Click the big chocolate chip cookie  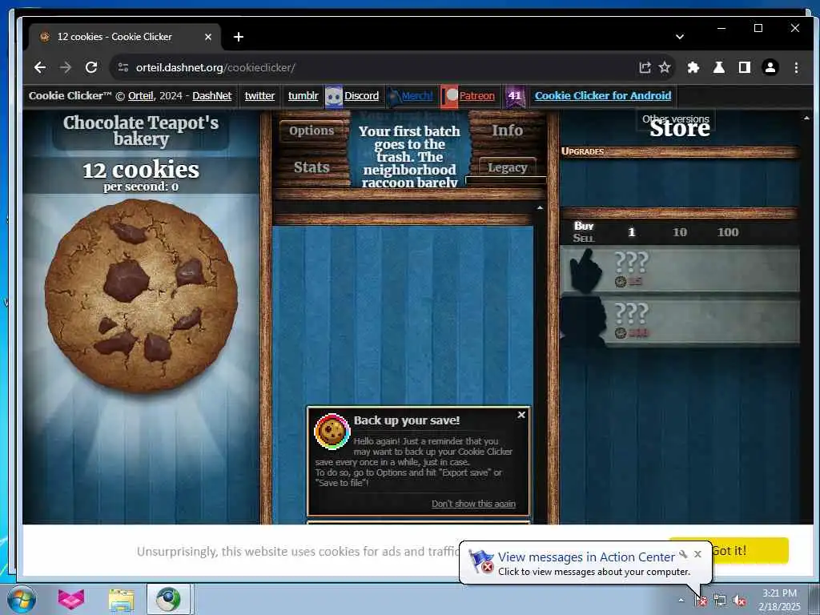tap(141, 295)
